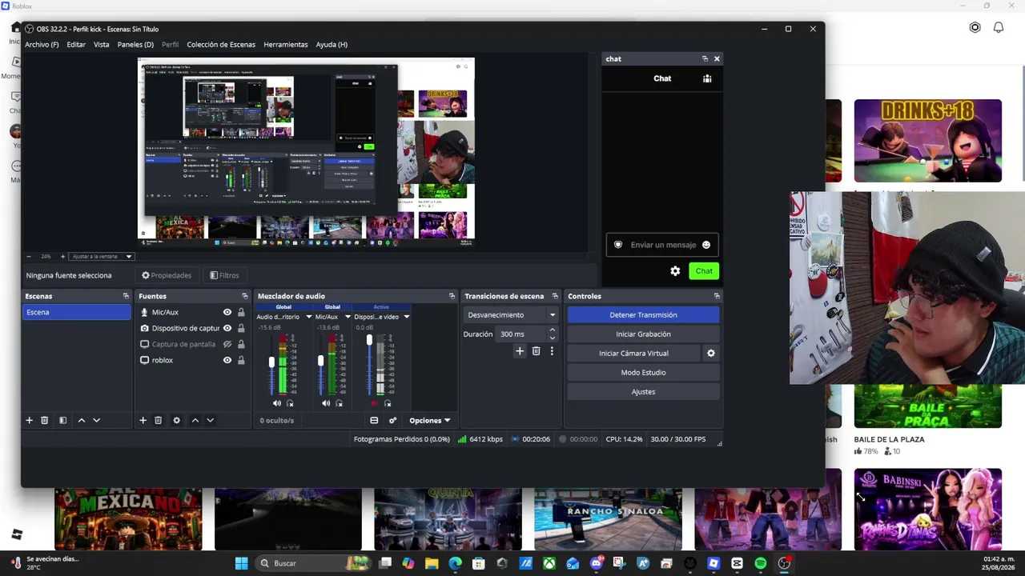Move source down with Fuentes down arrow

pyautogui.click(x=210, y=420)
